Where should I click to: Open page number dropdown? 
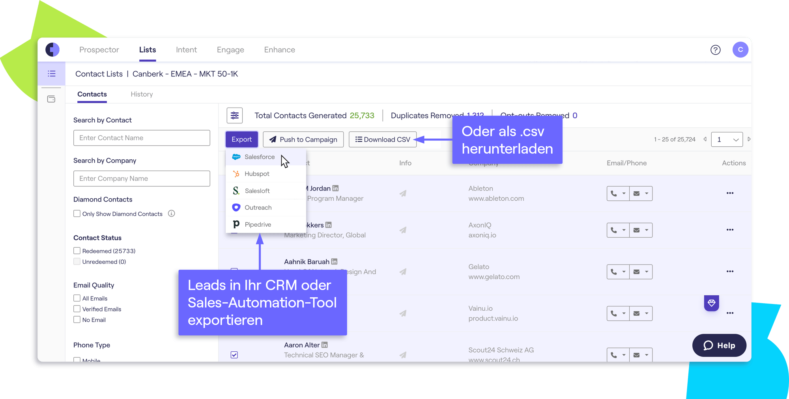pyautogui.click(x=727, y=140)
